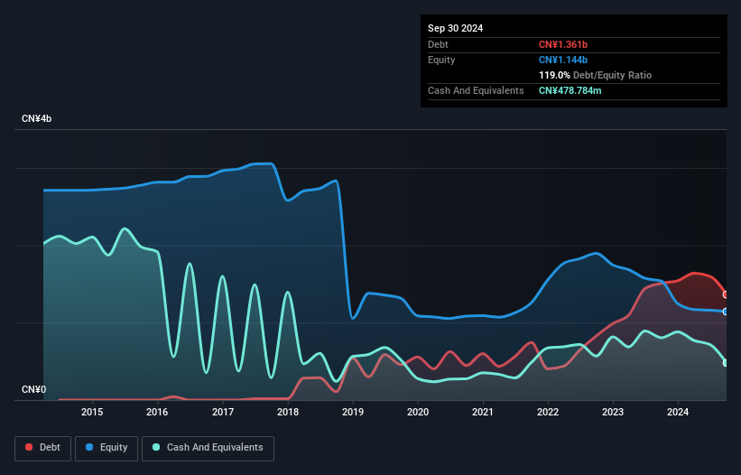Click the CN¥0 y-axis label
The image size is (741, 475).
(33, 389)
